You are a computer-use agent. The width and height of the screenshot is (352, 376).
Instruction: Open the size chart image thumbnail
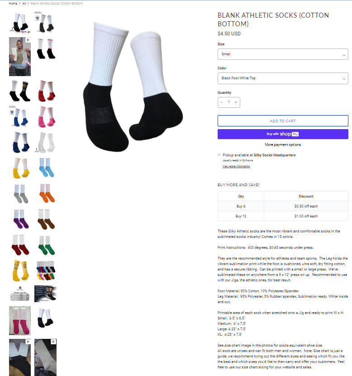pyautogui.click(x=20, y=293)
